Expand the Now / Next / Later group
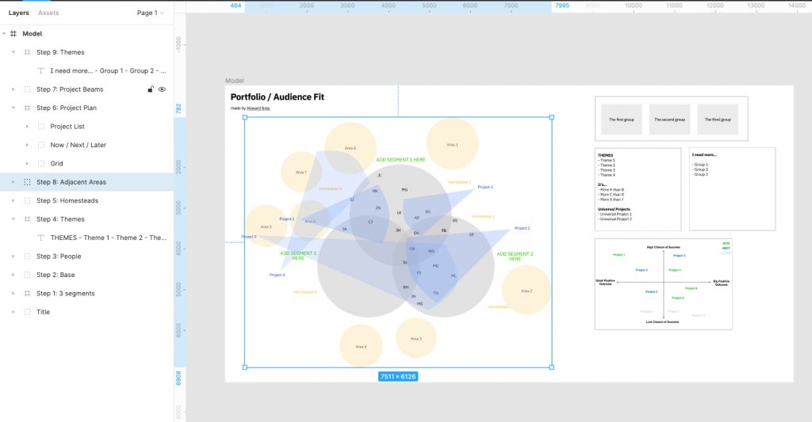Image resolution: width=812 pixels, height=422 pixels. tap(27, 146)
